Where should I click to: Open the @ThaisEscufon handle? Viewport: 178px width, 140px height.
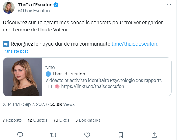[x=34, y=11]
